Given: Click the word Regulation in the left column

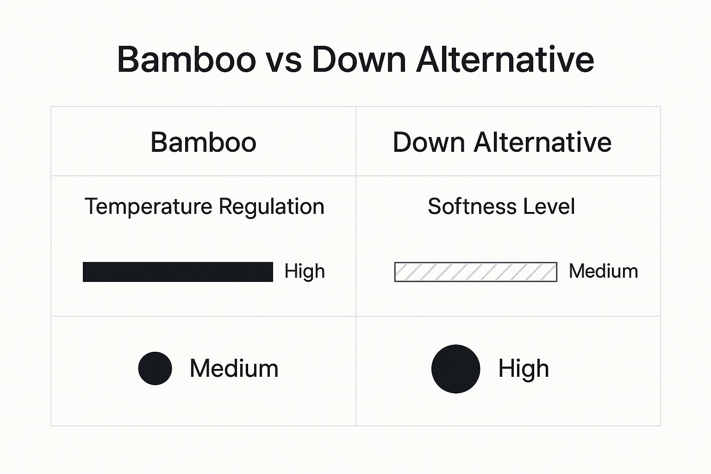Looking at the screenshot, I should [271, 206].
